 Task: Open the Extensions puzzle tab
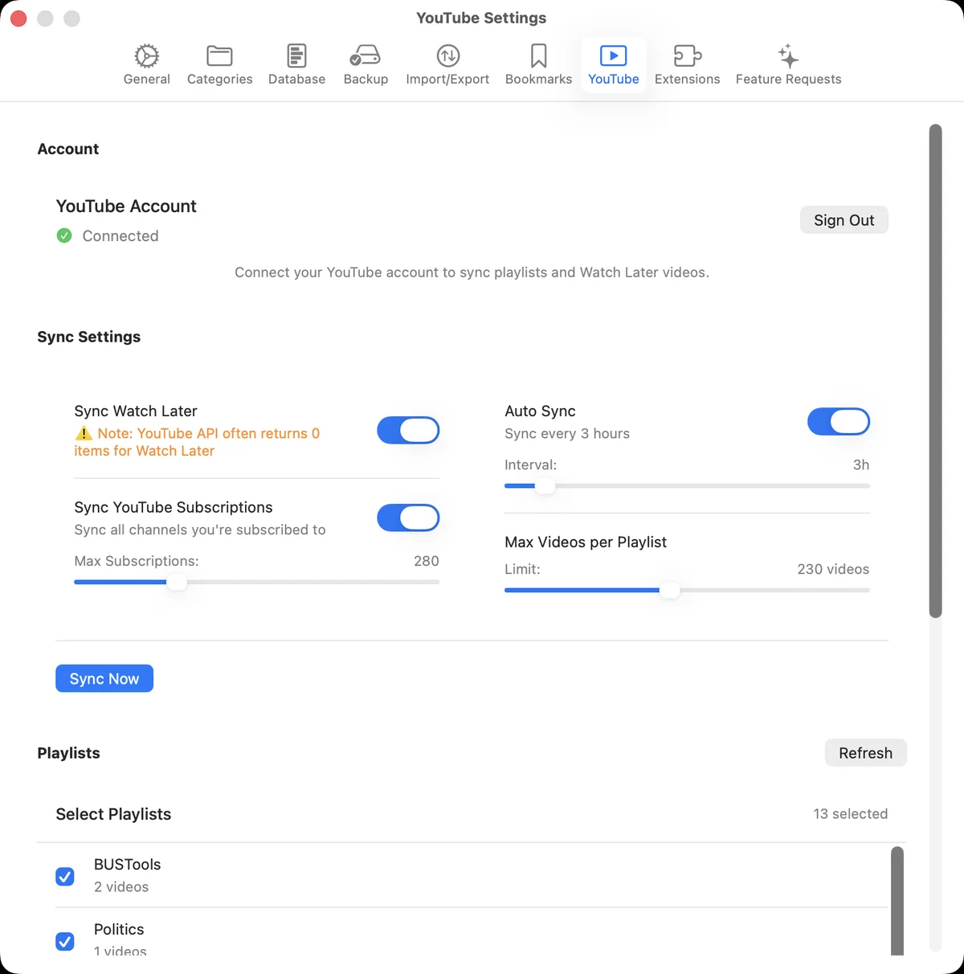687,65
